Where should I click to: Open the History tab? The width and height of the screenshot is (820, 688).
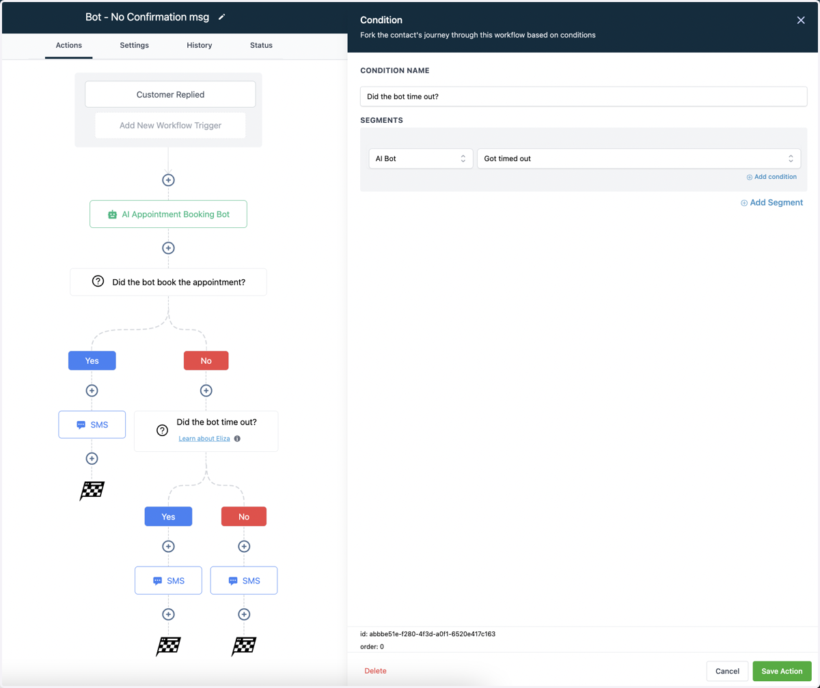click(200, 45)
